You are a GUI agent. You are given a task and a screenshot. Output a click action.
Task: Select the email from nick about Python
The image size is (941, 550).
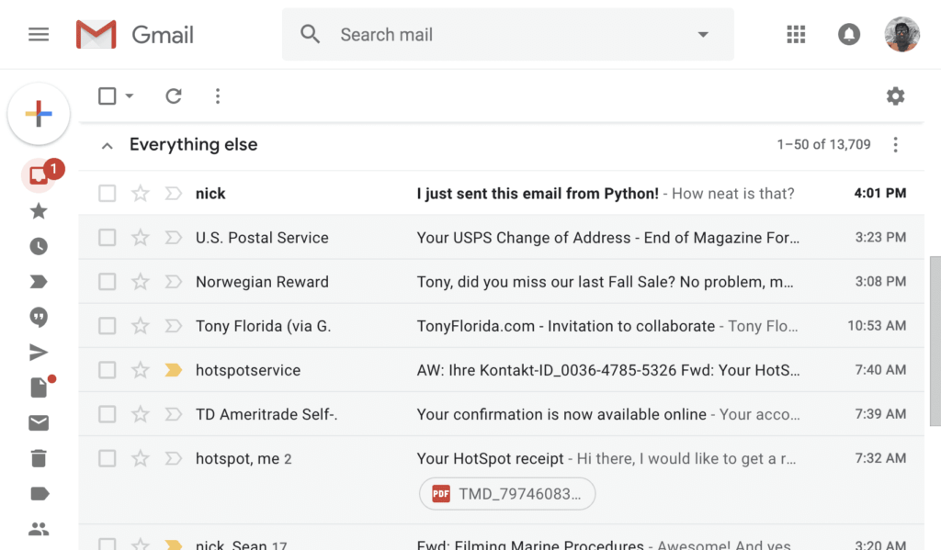click(x=107, y=194)
